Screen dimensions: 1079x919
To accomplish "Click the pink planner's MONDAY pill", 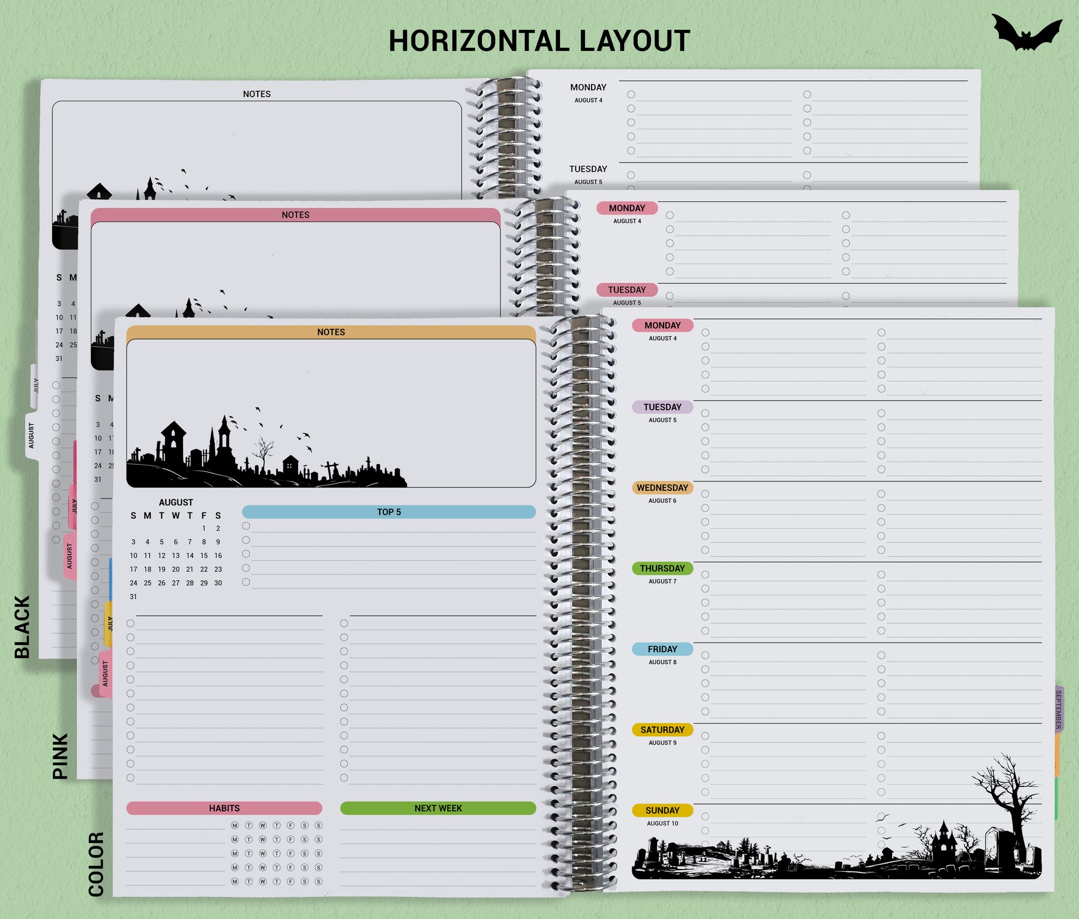I will pyautogui.click(x=627, y=208).
